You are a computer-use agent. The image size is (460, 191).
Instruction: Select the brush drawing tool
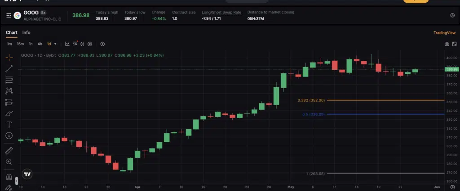9,113
